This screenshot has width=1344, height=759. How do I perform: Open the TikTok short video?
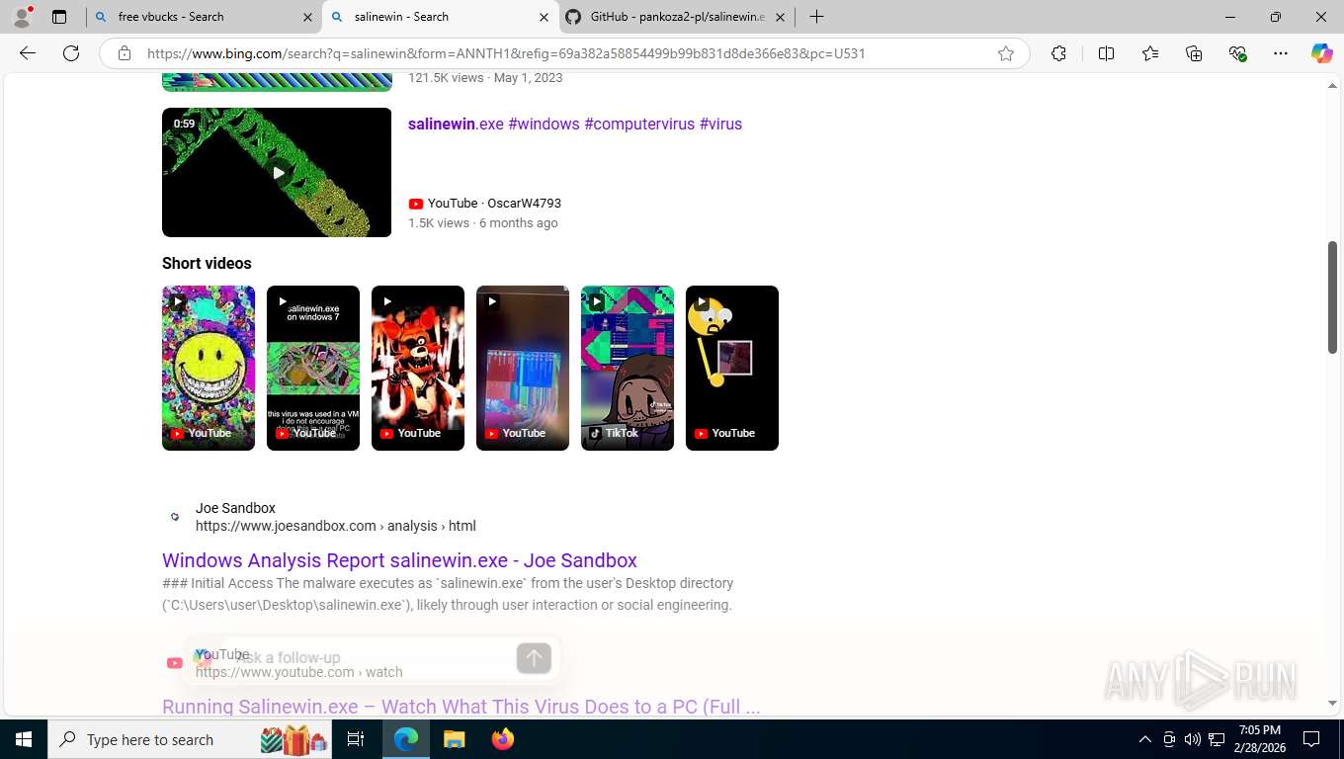pos(628,368)
